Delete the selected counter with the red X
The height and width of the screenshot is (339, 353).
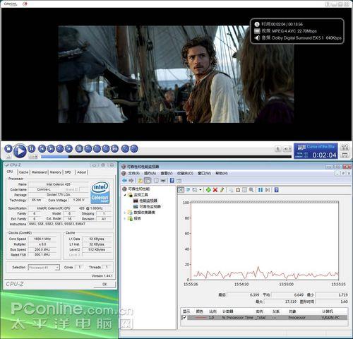(215, 190)
